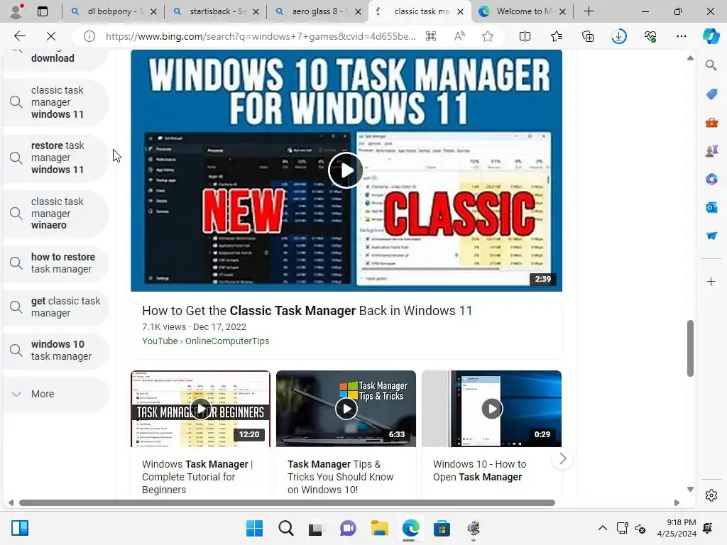Viewport: 727px width, 545px height.
Task: Open the tab actions menu icon
Action: (x=42, y=11)
